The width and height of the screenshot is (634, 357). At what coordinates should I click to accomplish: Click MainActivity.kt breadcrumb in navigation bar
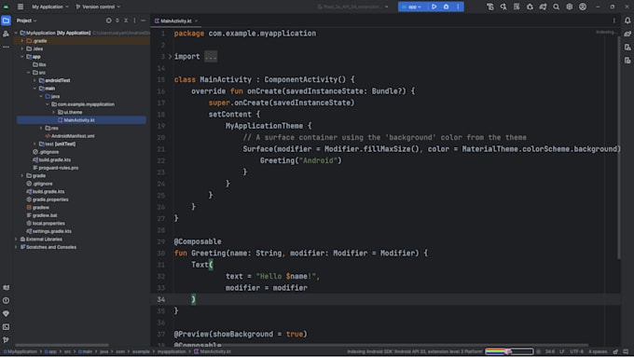(213, 351)
